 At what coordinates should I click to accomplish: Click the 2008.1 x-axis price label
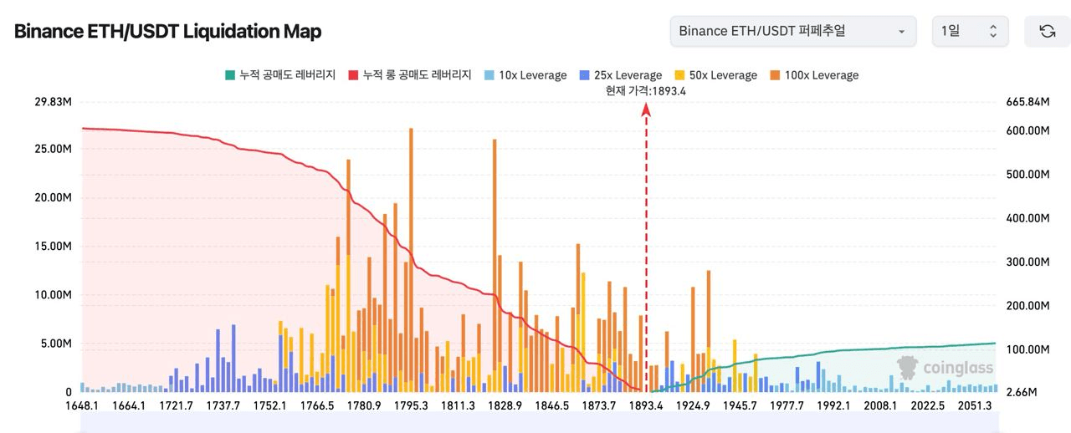click(x=881, y=406)
